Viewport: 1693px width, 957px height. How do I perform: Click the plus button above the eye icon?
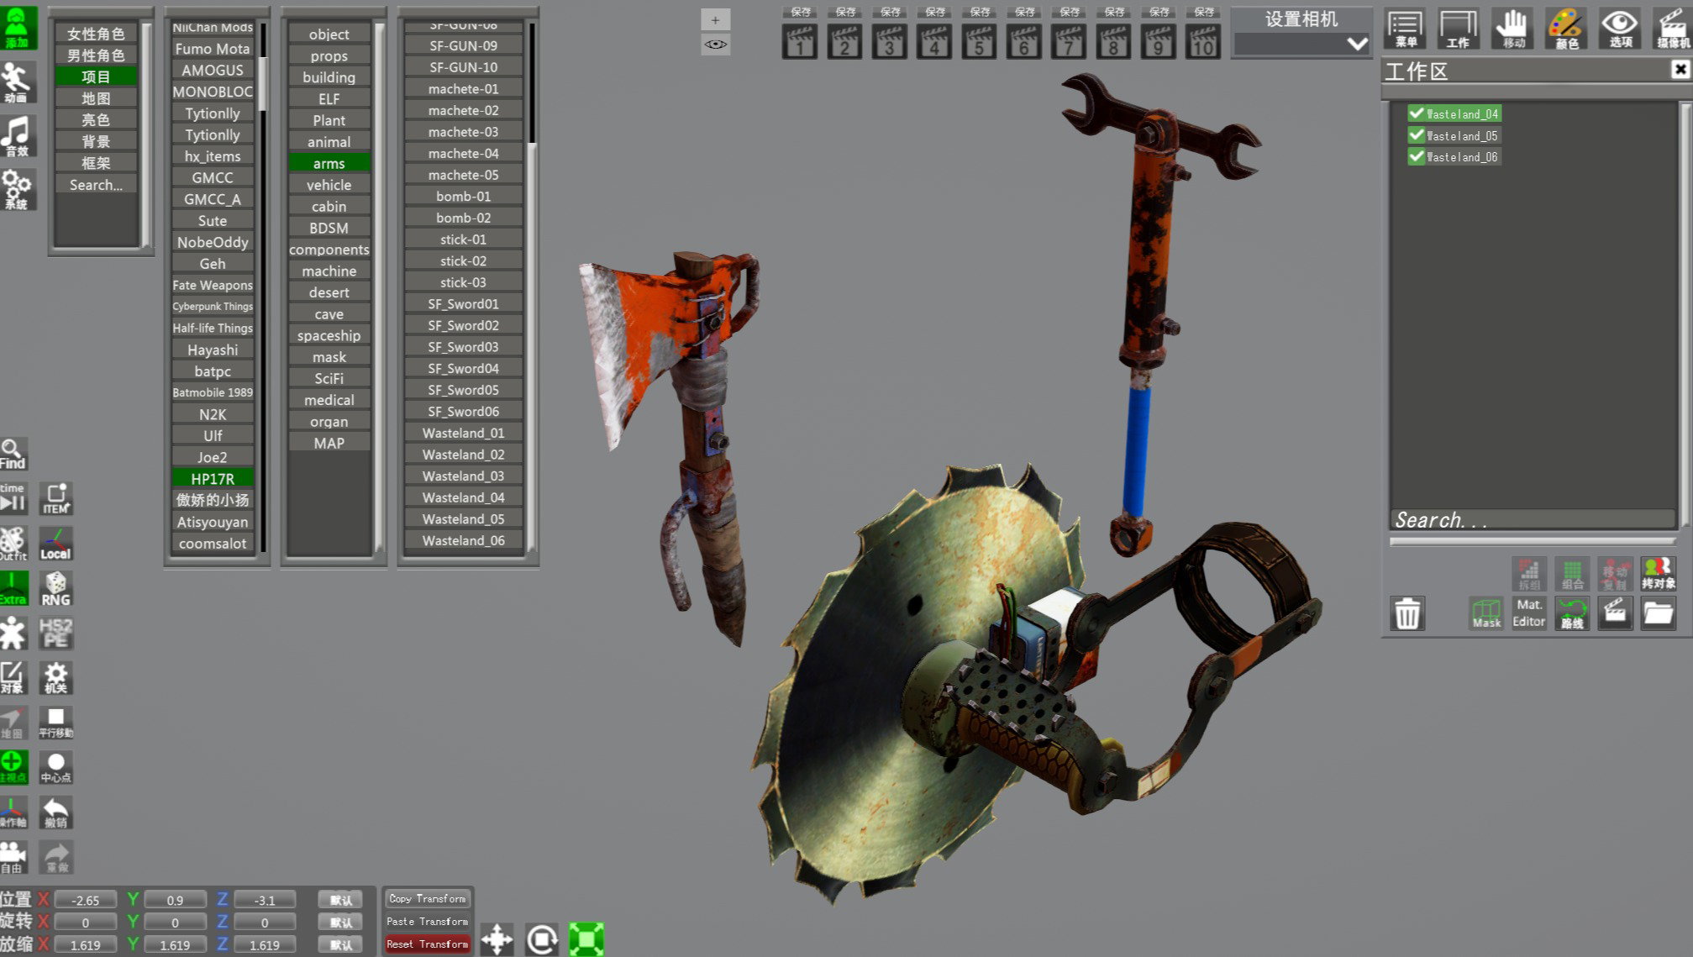pyautogui.click(x=716, y=19)
